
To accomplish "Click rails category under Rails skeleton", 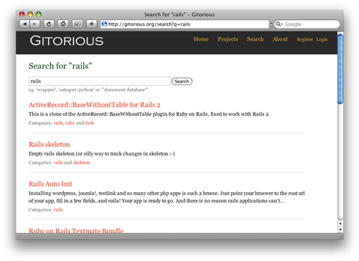I will 58,163.
